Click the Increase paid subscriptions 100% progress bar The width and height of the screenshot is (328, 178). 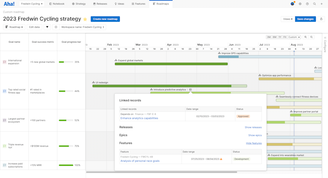[x=66, y=165]
